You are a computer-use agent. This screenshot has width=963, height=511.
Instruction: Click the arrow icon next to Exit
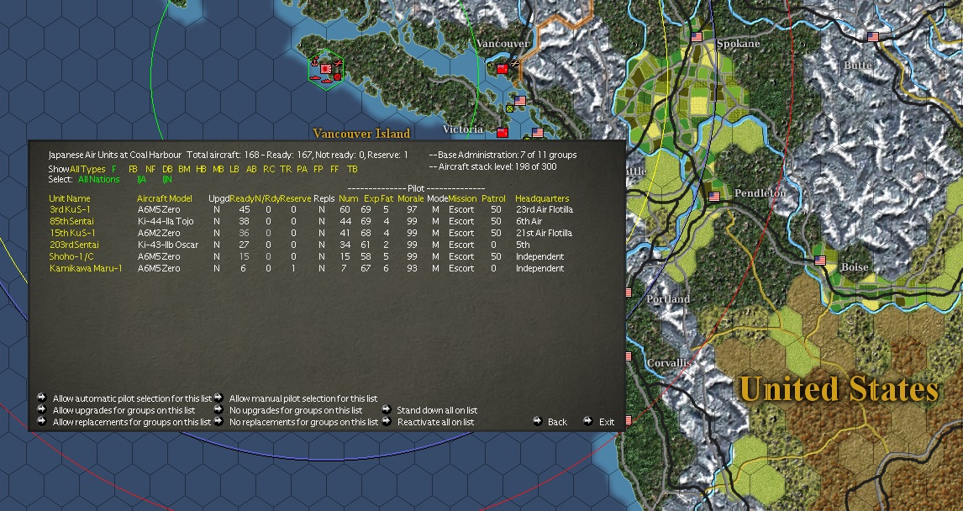click(x=587, y=421)
